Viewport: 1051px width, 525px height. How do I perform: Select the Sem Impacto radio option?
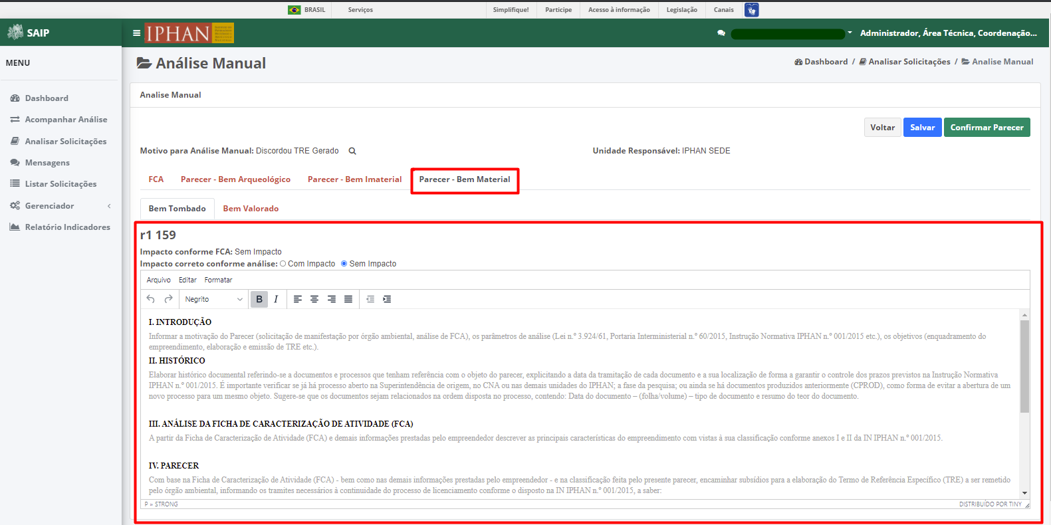(344, 264)
